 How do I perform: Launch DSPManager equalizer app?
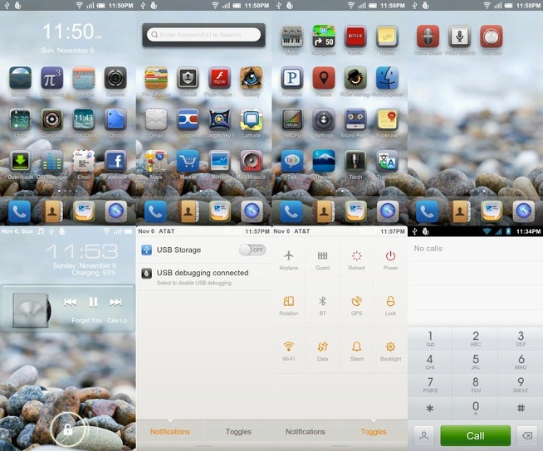click(52, 161)
